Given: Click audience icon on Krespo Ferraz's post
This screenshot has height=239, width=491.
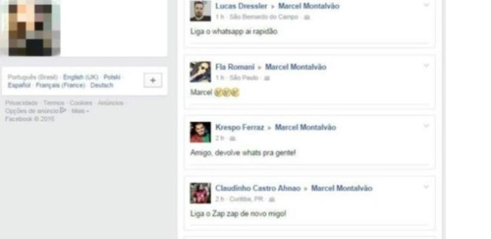Looking at the screenshot, I should tap(232, 139).
